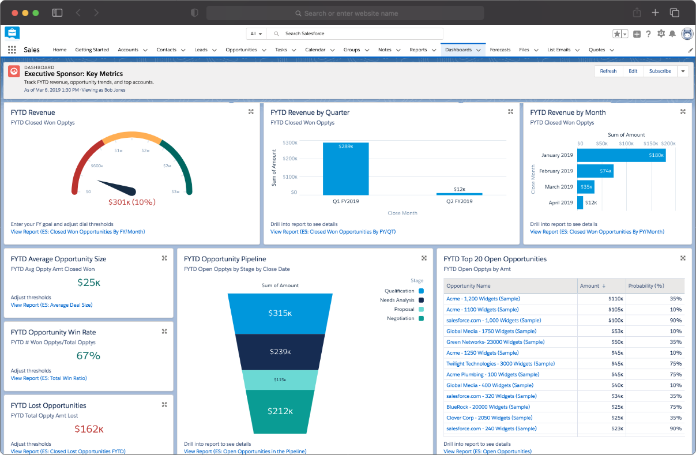Expand FYTD Opportunity Pipeline component
Image resolution: width=696 pixels, height=455 pixels.
tap(424, 258)
